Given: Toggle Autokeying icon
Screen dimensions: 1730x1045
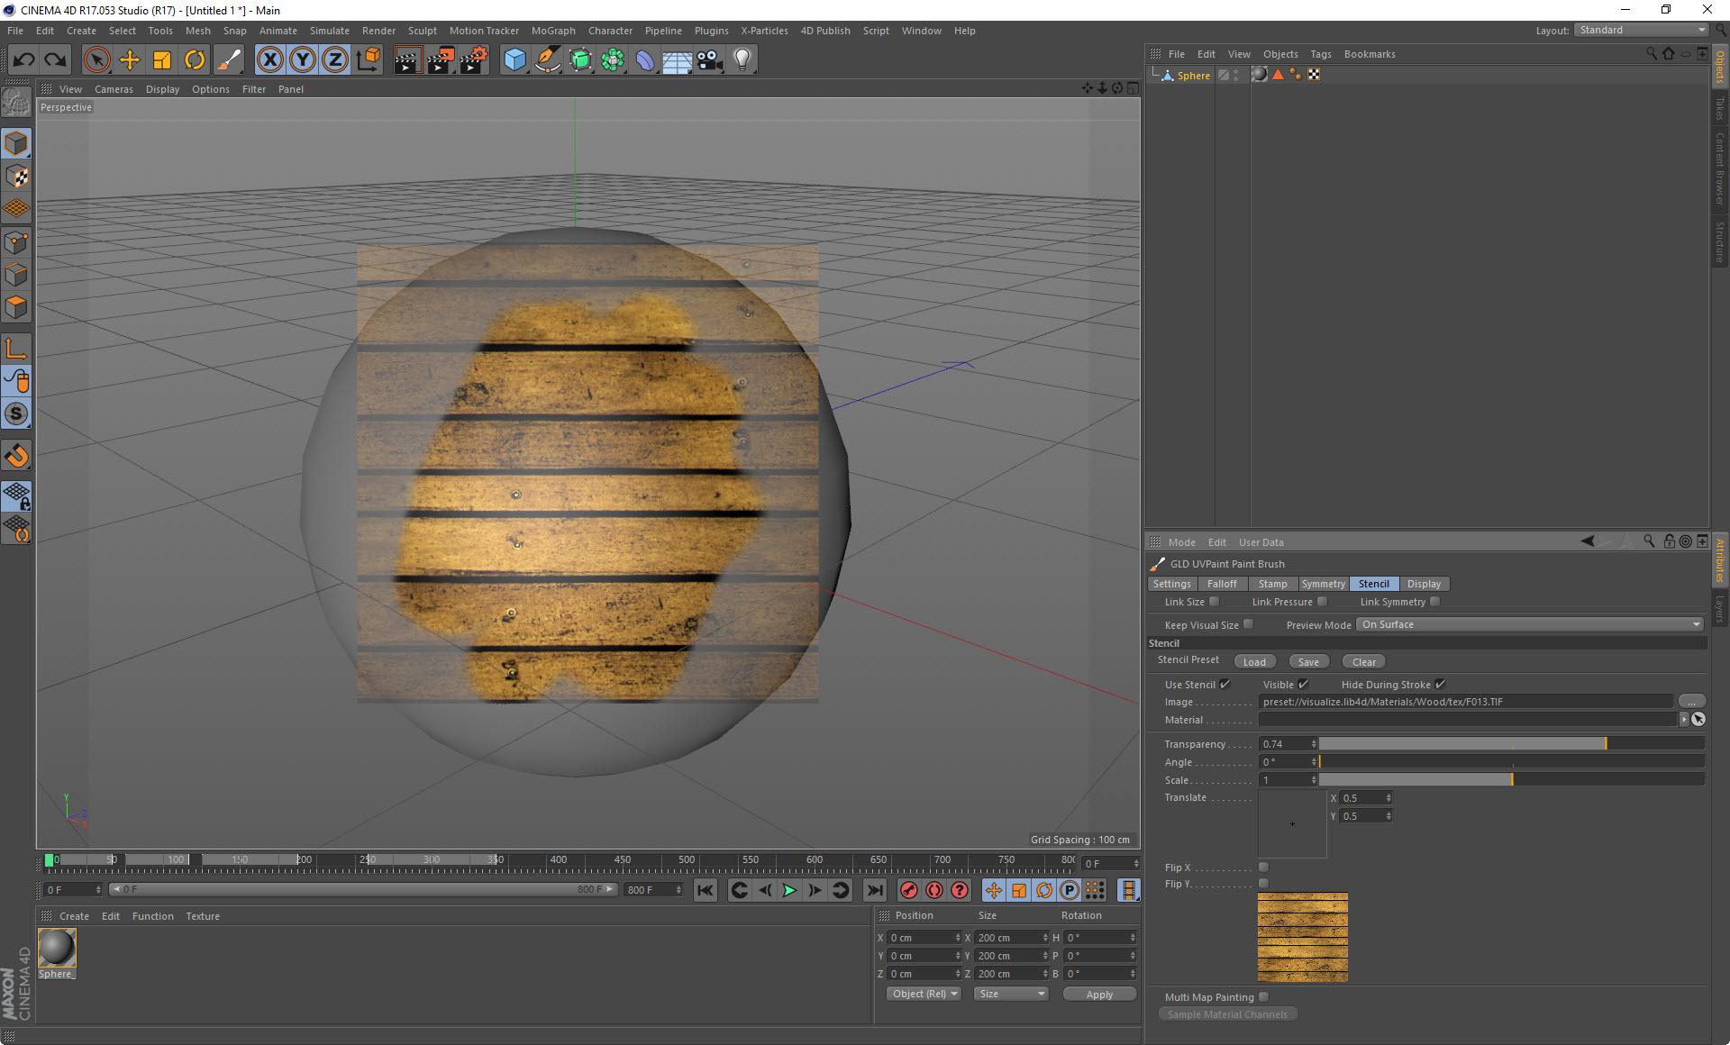Looking at the screenshot, I should click(x=934, y=890).
